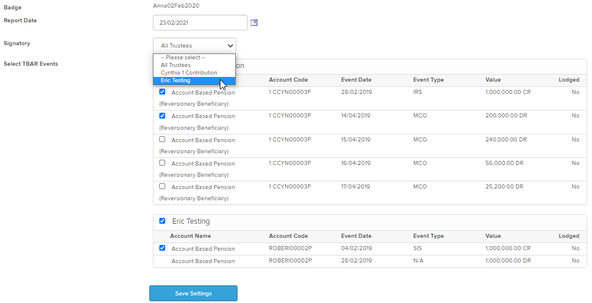
Task: Click Event Date header in Eric Testing table
Action: [x=356, y=236]
